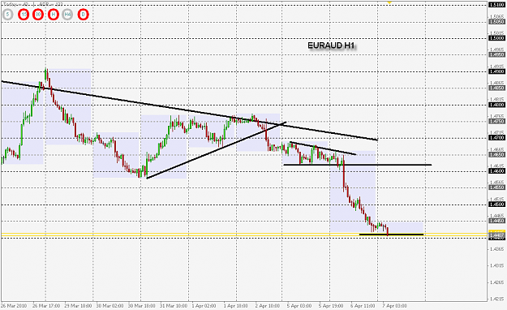507x310 pixels.
Task: Click the 6 Apr 11:00 time label
Action: point(363,306)
